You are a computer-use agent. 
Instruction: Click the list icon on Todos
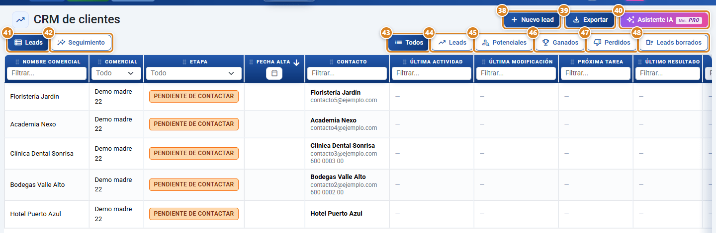click(x=398, y=43)
